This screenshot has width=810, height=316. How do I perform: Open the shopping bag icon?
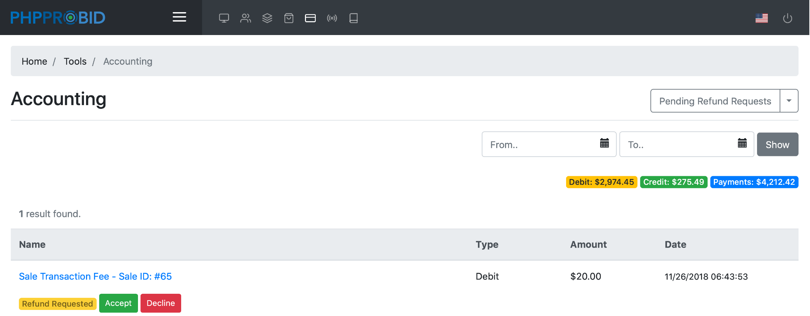point(288,18)
